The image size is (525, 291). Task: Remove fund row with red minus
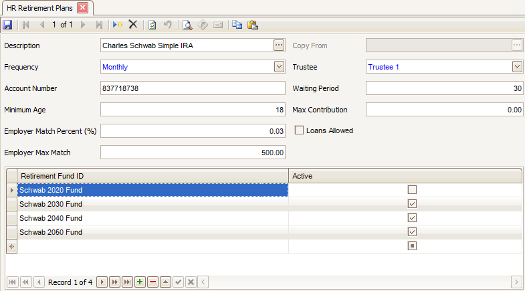click(x=152, y=282)
